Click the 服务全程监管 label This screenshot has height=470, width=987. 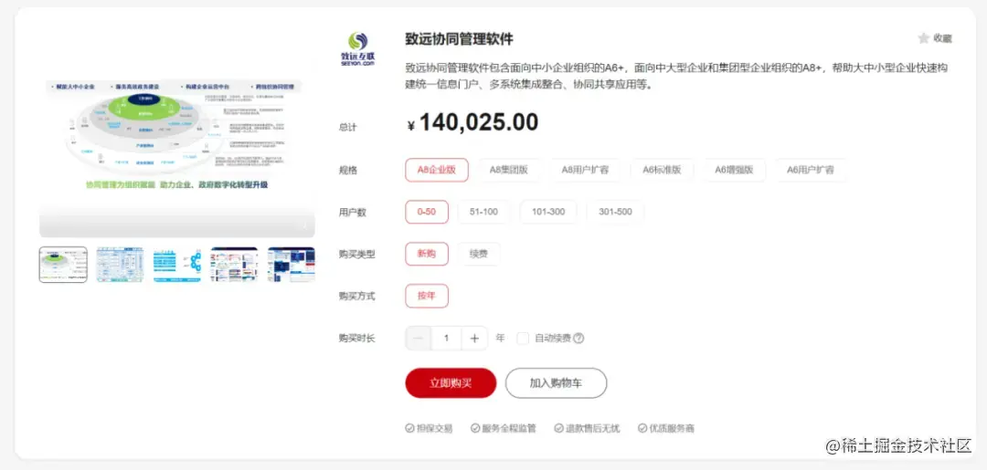click(x=503, y=429)
